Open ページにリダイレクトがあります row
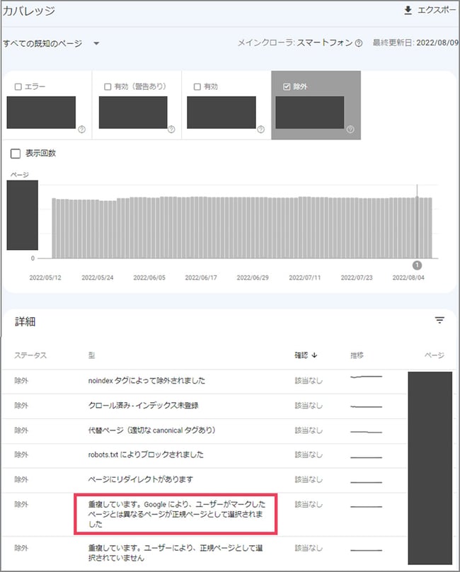Screen dimensions: 460x572 click(x=141, y=479)
